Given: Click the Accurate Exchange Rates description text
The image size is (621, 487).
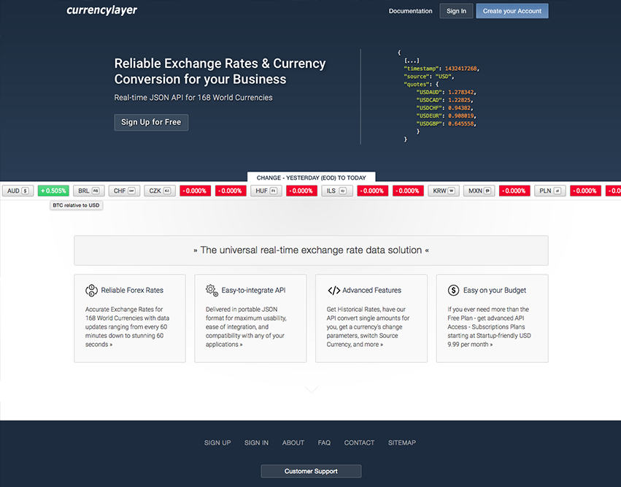Looking at the screenshot, I should tap(127, 327).
